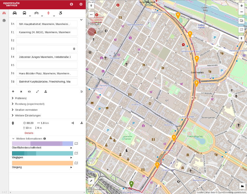Toggle Steigung display on the map
The image size is (247, 194).
tap(76, 163)
